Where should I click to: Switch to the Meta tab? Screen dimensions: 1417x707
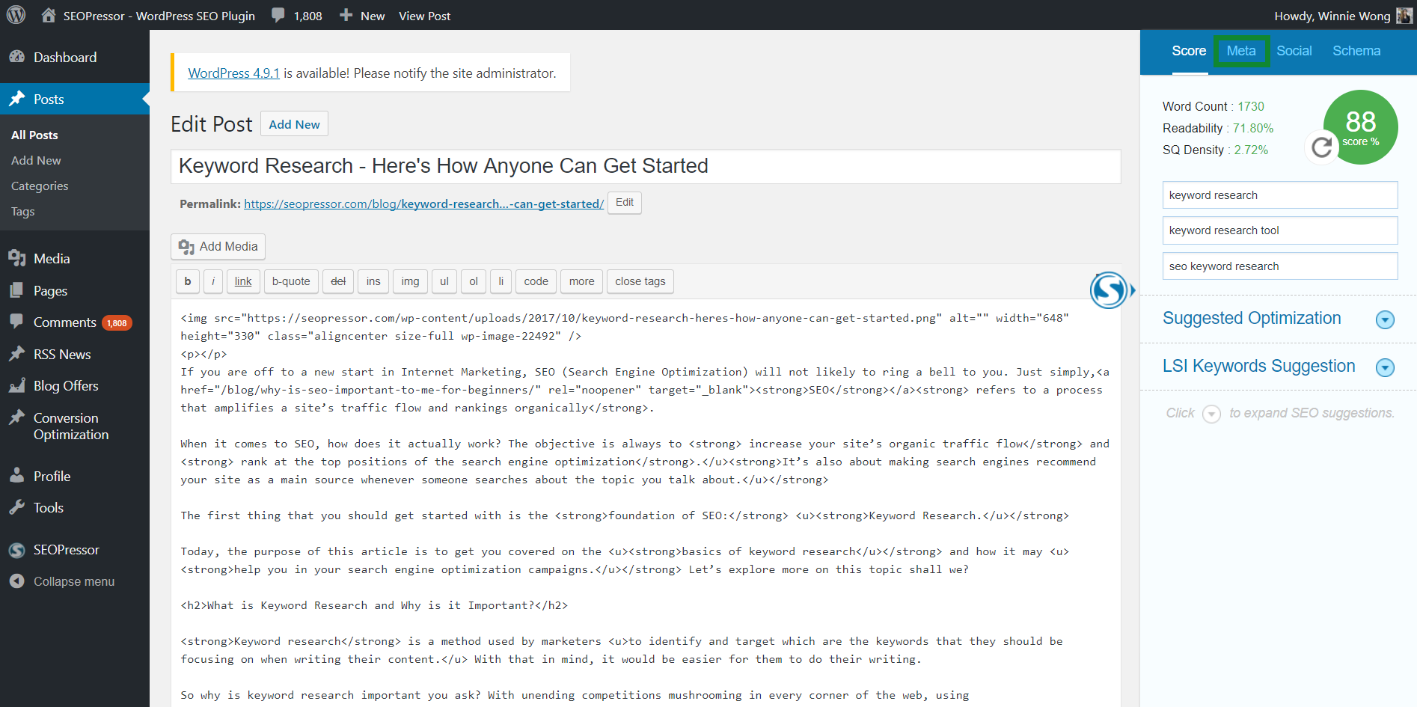[1241, 51]
